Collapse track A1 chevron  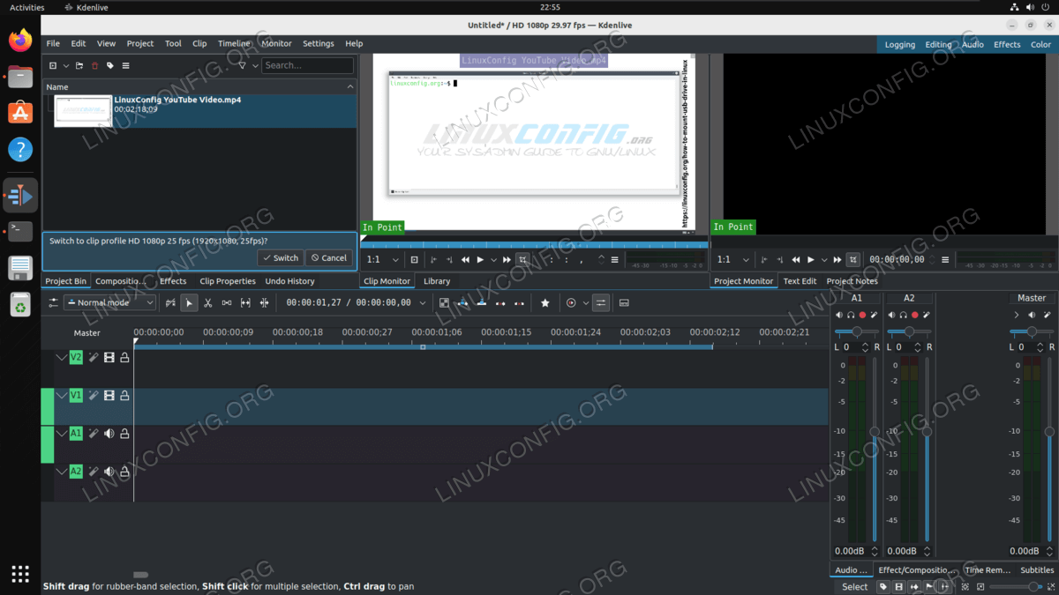tap(61, 434)
